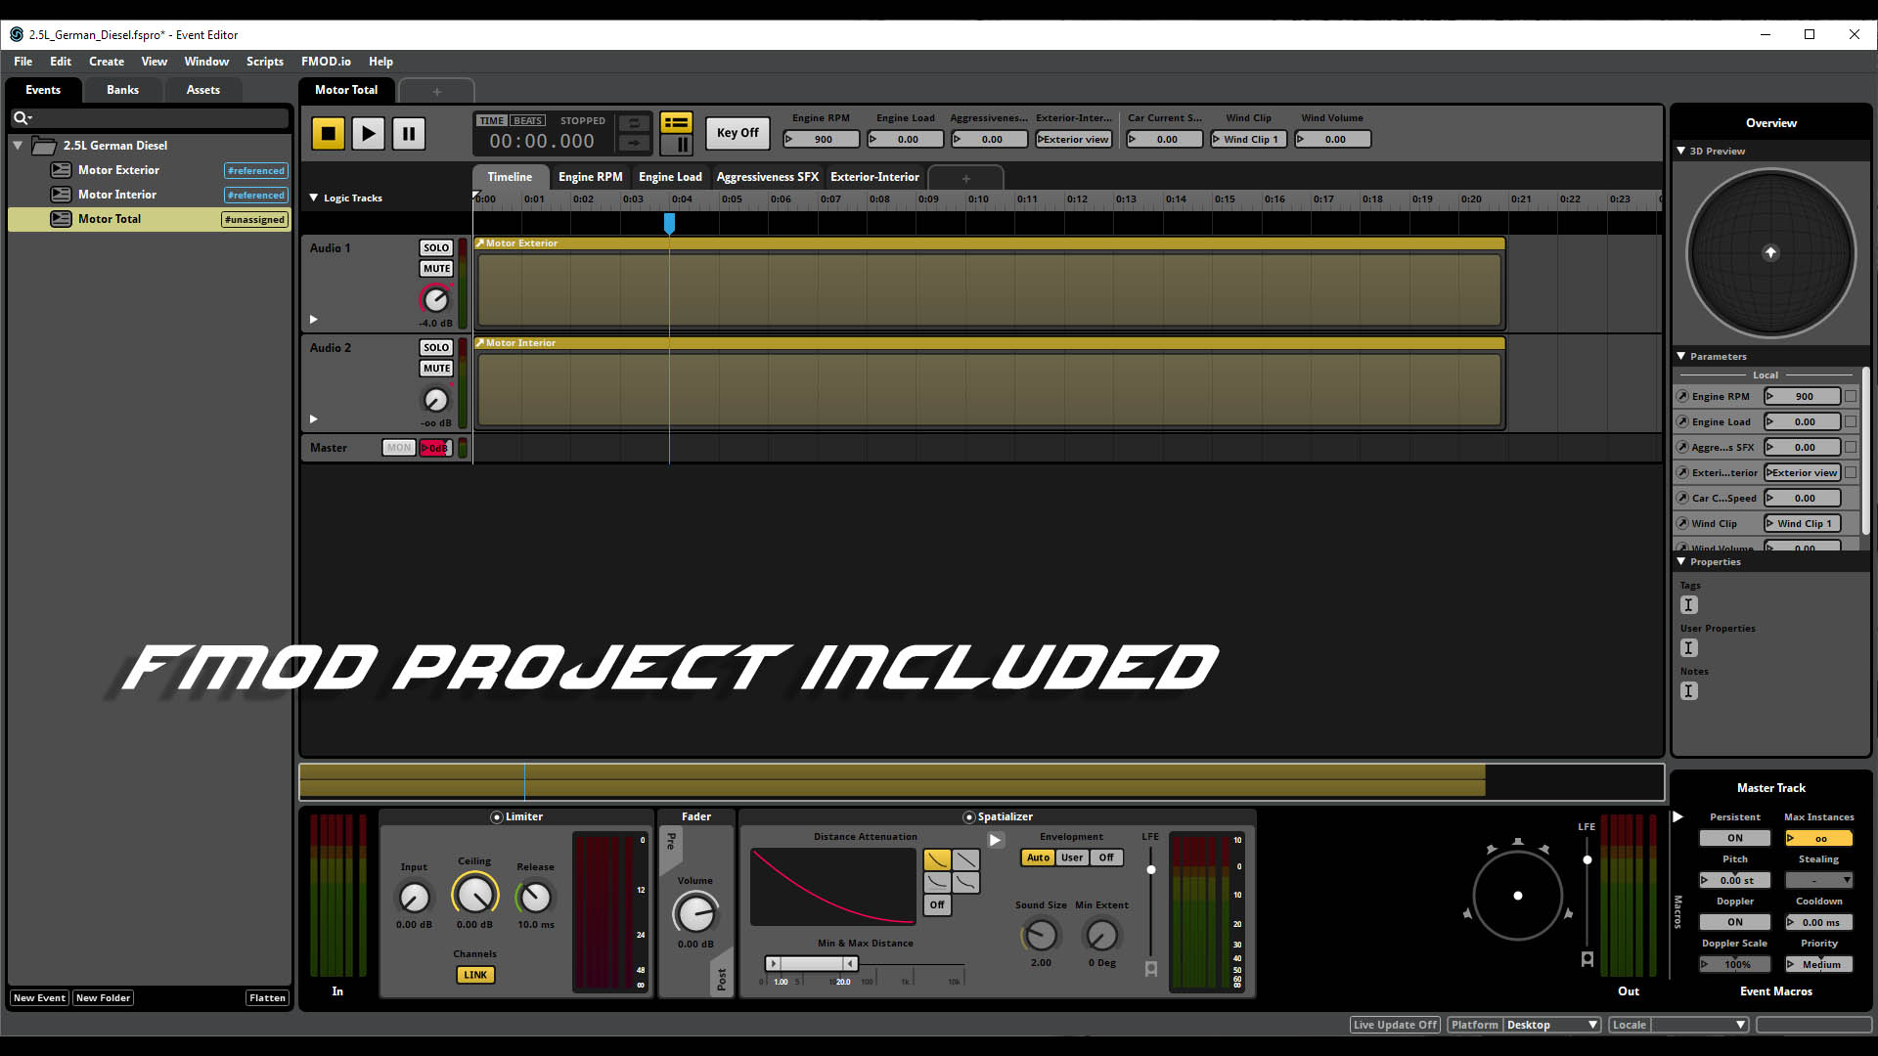Click the New Event button
Viewport: 1878px width, 1056px height.
point(39,998)
